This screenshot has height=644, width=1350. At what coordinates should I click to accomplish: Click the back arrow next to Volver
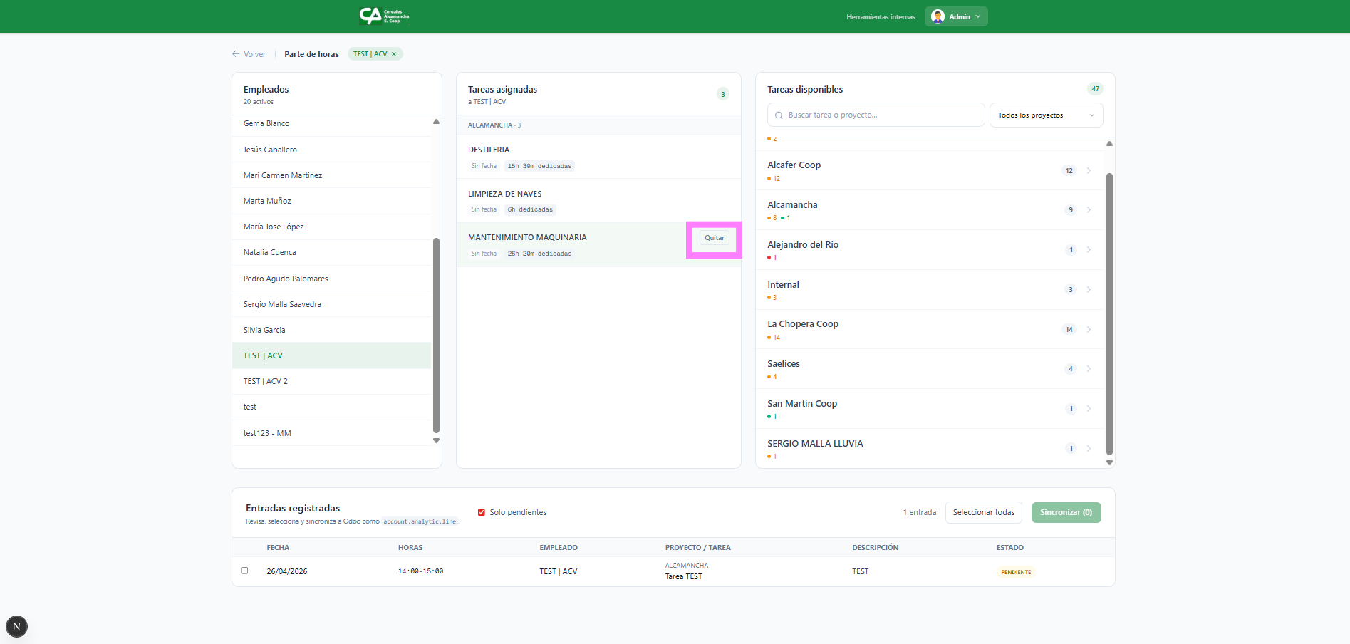pyautogui.click(x=236, y=54)
